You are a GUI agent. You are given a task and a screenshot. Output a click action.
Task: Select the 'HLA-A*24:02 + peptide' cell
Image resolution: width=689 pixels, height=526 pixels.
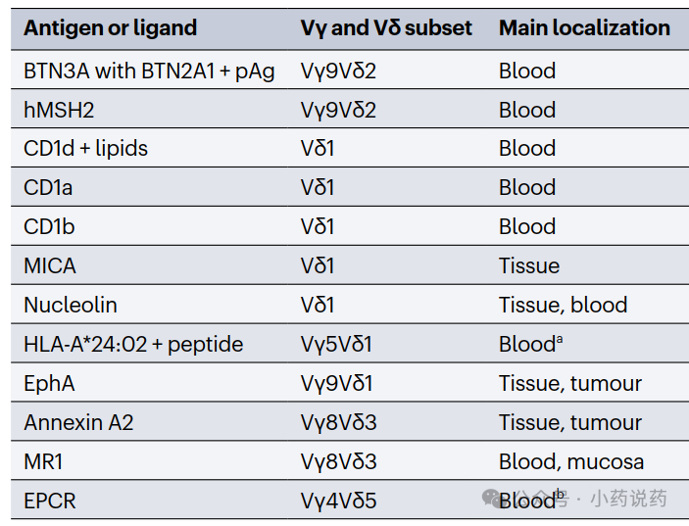(x=133, y=344)
